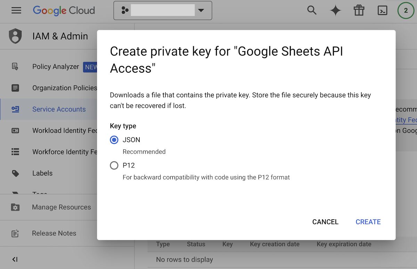Viewport: 417px width, 269px height.
Task: Open the navigation hamburger menu
Action: (16, 10)
